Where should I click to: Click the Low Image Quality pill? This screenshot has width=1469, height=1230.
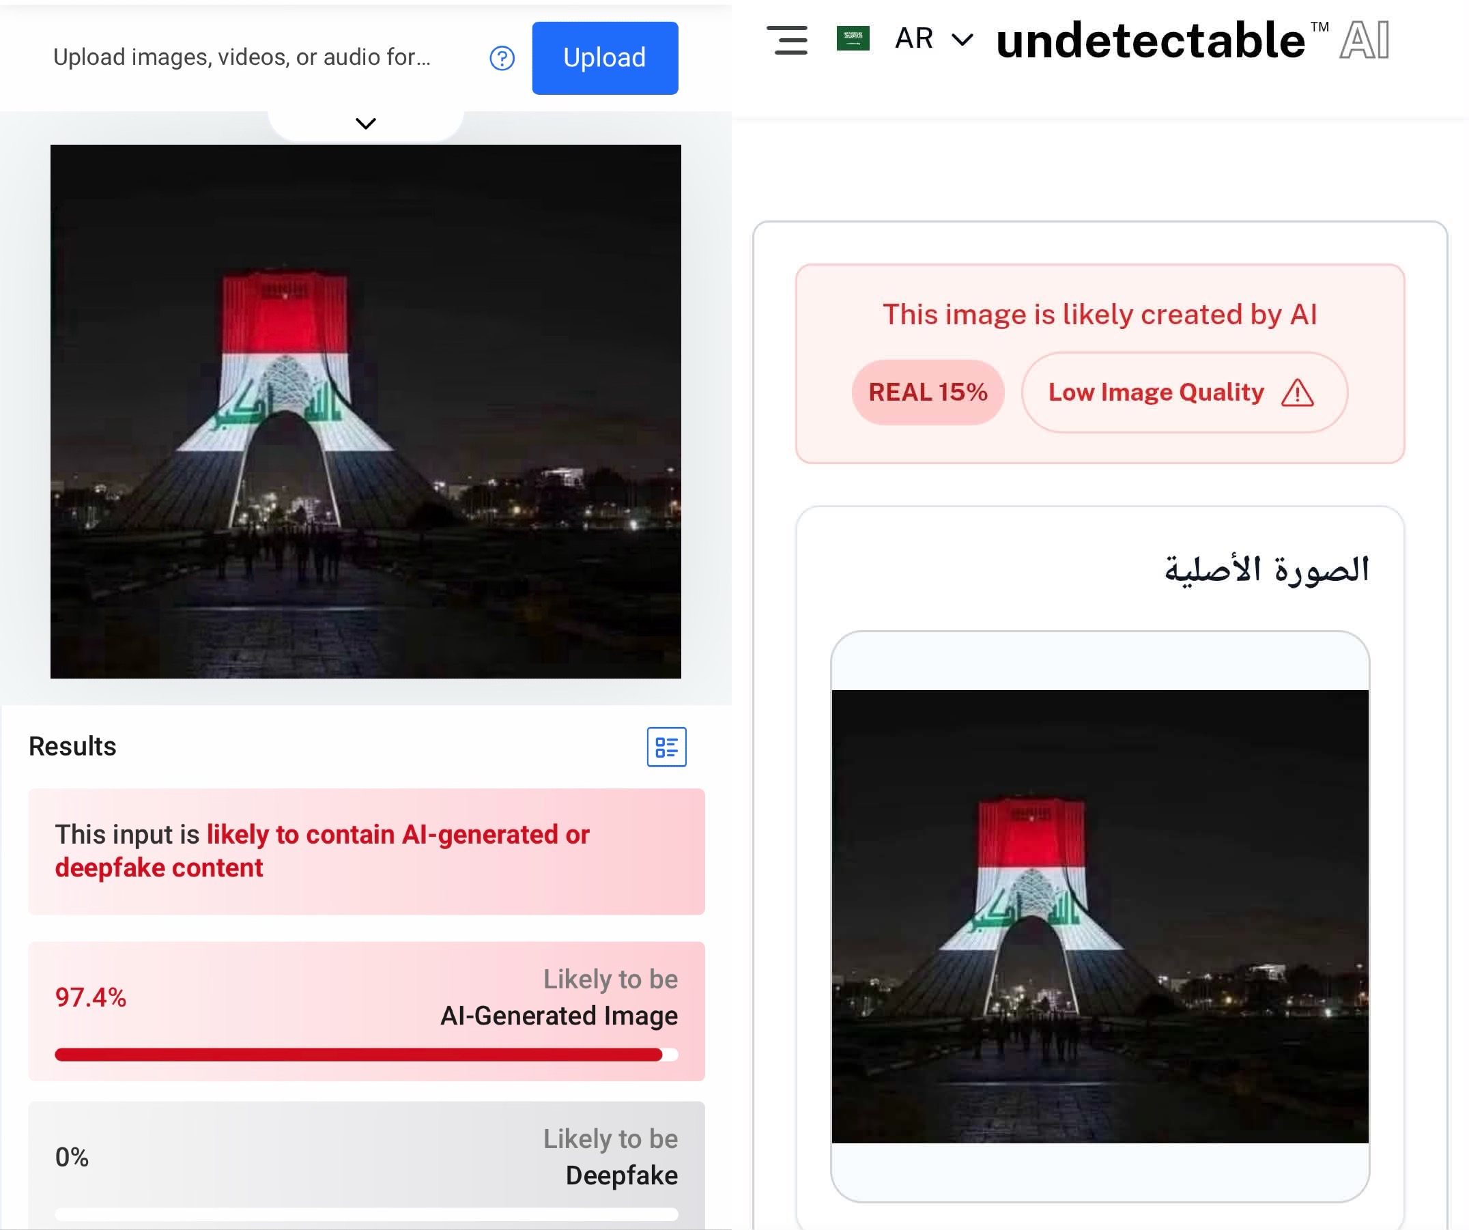[x=1184, y=392]
